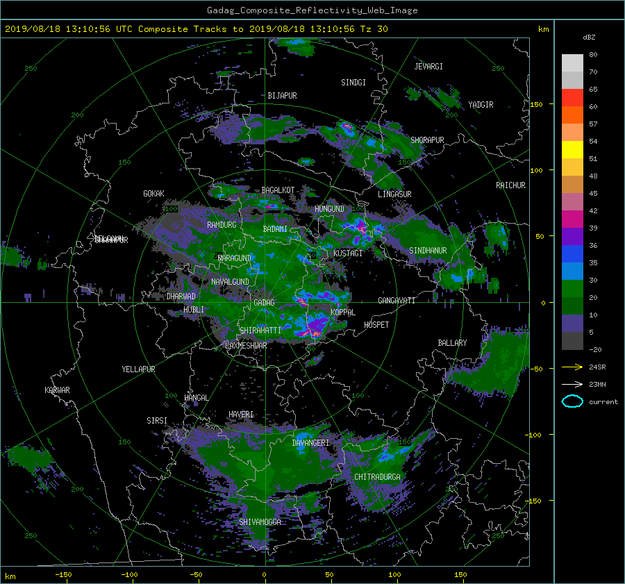Click the dark gray -20 dBZ legend swatch
The height and width of the screenshot is (584, 625).
click(x=572, y=341)
